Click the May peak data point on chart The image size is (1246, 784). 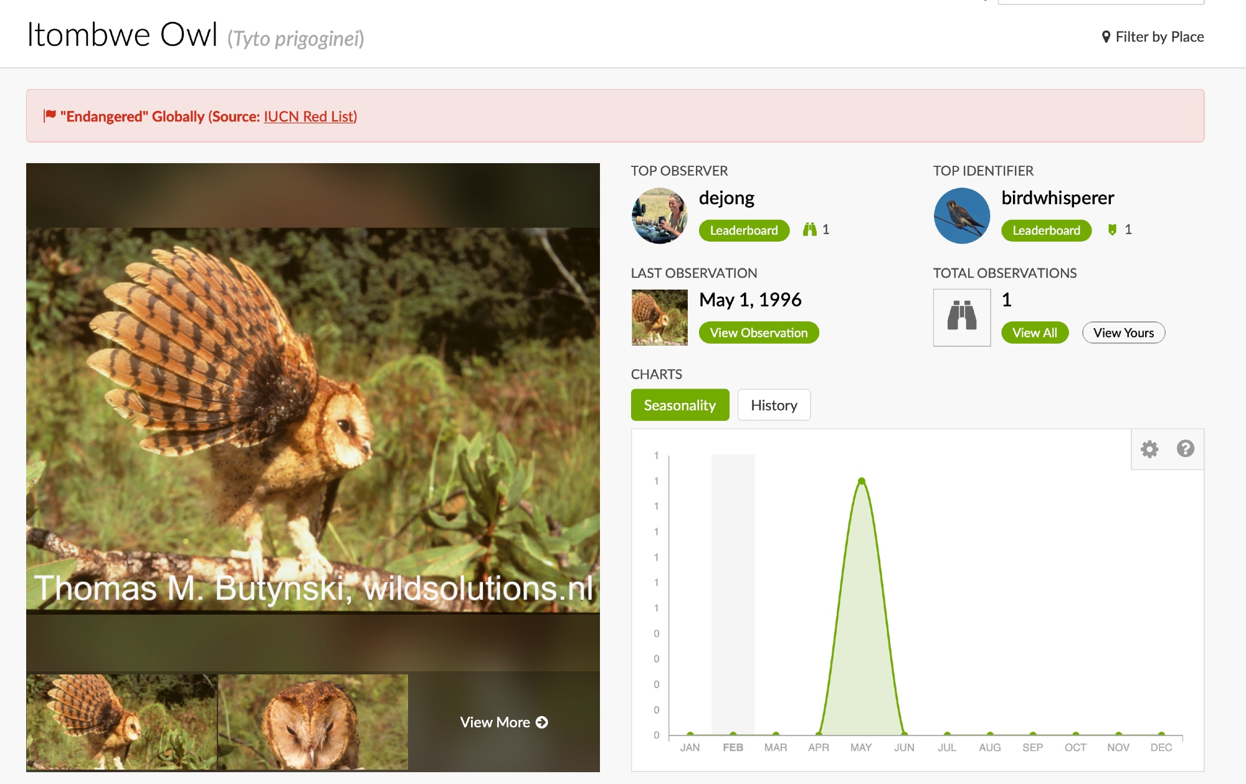pyautogui.click(x=861, y=481)
